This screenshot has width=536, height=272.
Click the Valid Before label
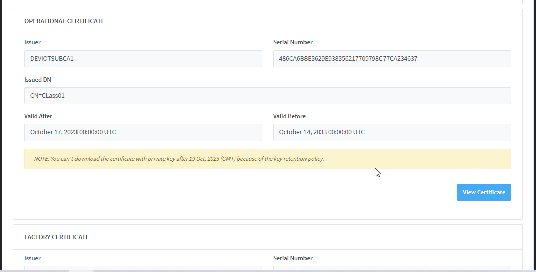tap(289, 116)
